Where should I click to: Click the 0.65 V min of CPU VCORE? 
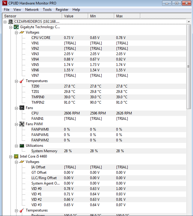95,38
